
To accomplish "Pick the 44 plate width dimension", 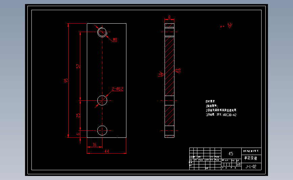I will [x=107, y=151].
